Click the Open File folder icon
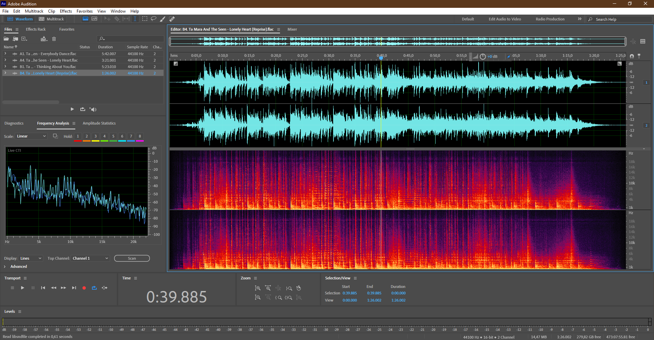 (x=6, y=39)
